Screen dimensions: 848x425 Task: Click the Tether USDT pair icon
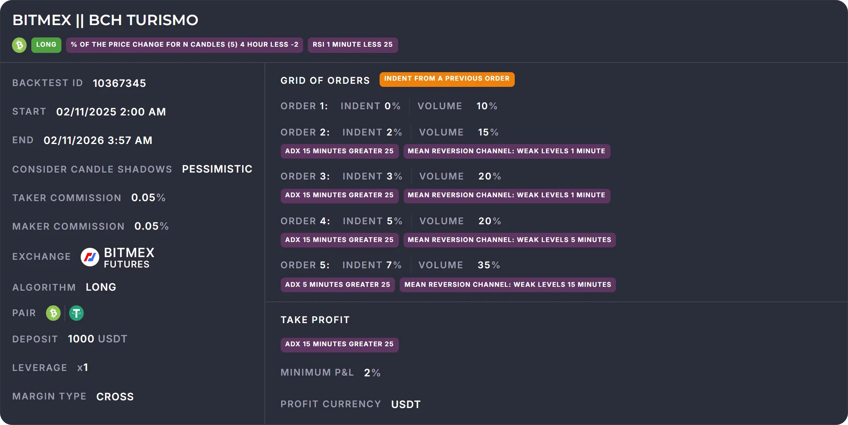[x=76, y=313]
